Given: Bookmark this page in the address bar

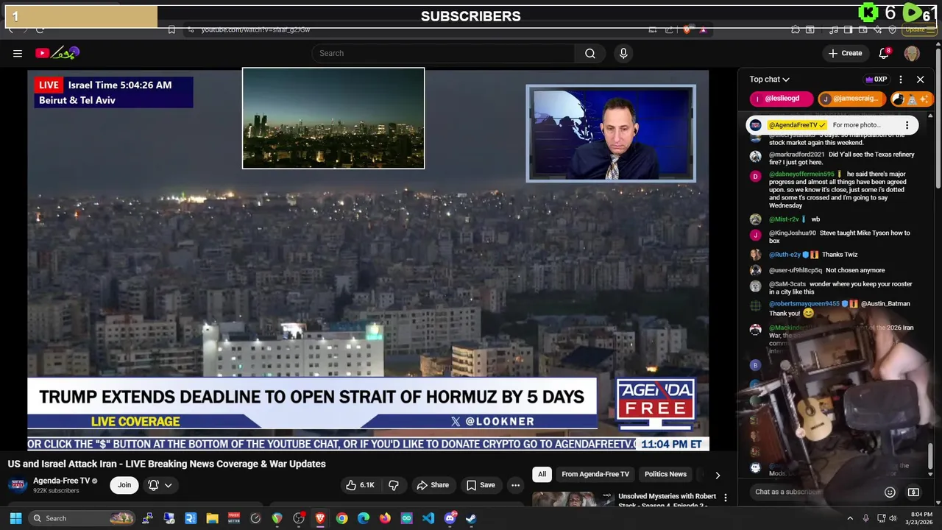Looking at the screenshot, I should [171, 29].
